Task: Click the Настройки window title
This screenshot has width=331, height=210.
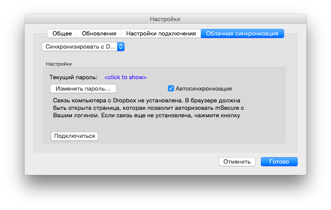Action: (165, 19)
